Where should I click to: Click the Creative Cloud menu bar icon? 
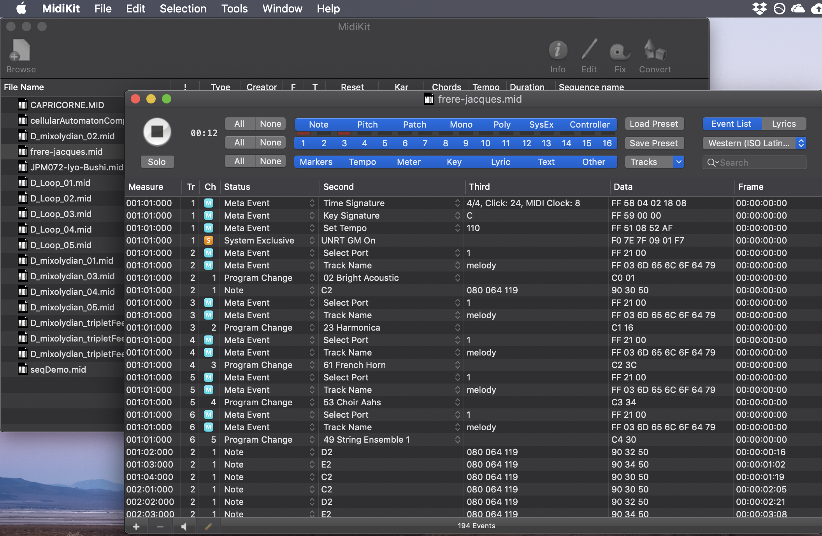pyautogui.click(x=798, y=9)
